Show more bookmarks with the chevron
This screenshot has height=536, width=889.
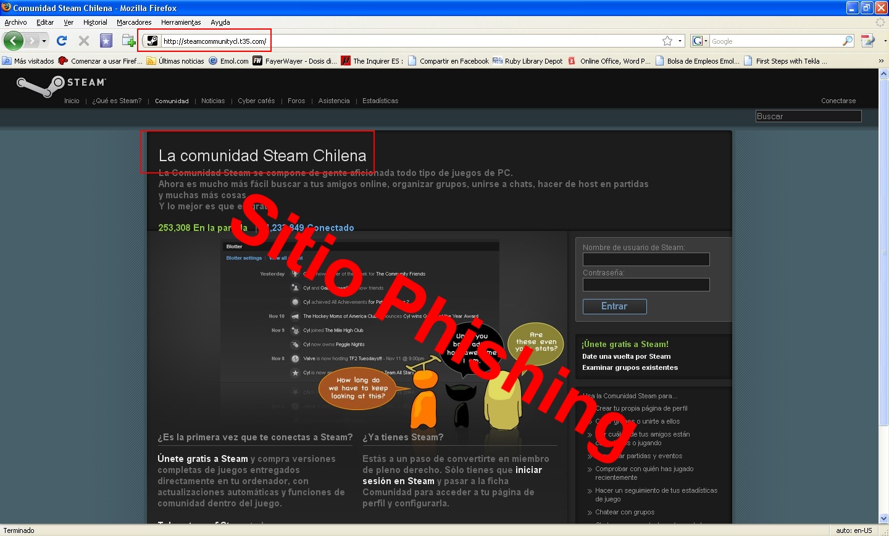[881, 61]
